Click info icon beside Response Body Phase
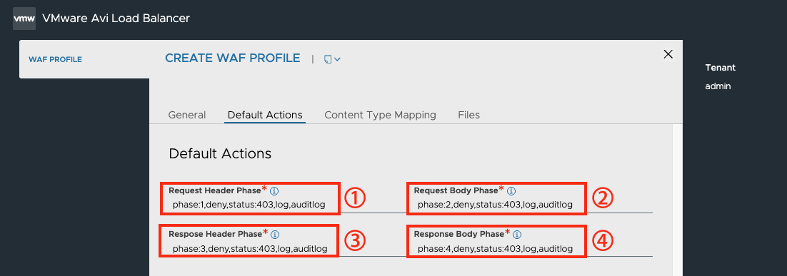Viewport: 787px width, 276px height. click(518, 235)
